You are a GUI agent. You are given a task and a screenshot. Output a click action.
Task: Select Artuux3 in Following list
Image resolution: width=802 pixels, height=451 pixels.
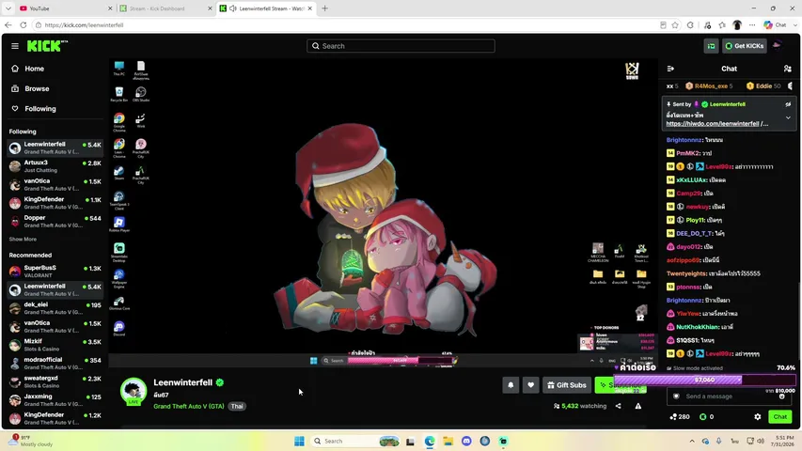pyautogui.click(x=55, y=166)
